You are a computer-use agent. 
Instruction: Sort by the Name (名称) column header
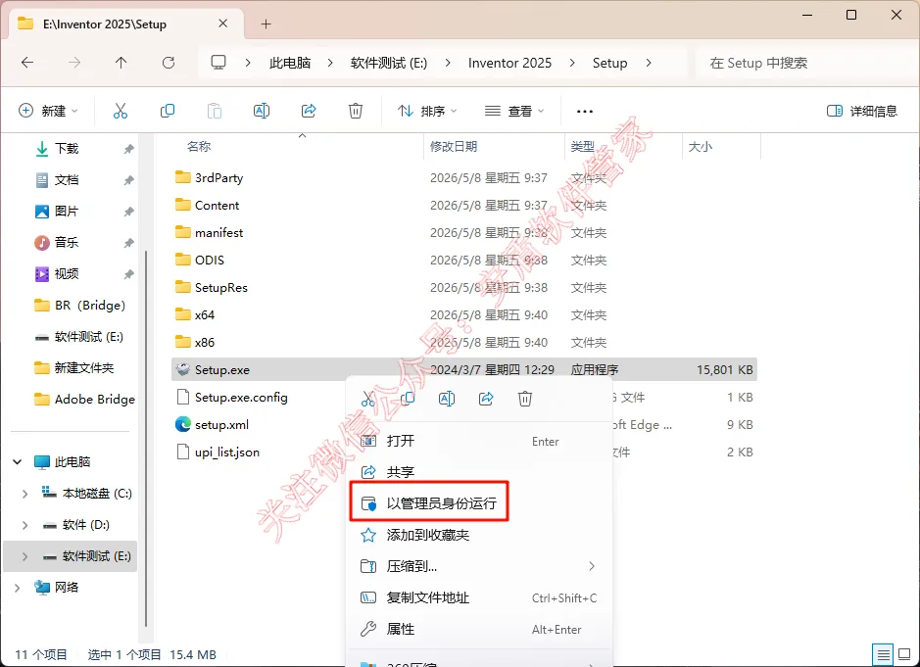pos(199,147)
